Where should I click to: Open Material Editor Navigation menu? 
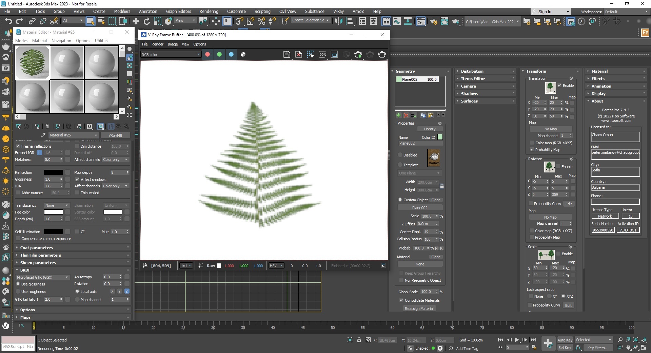pos(61,41)
